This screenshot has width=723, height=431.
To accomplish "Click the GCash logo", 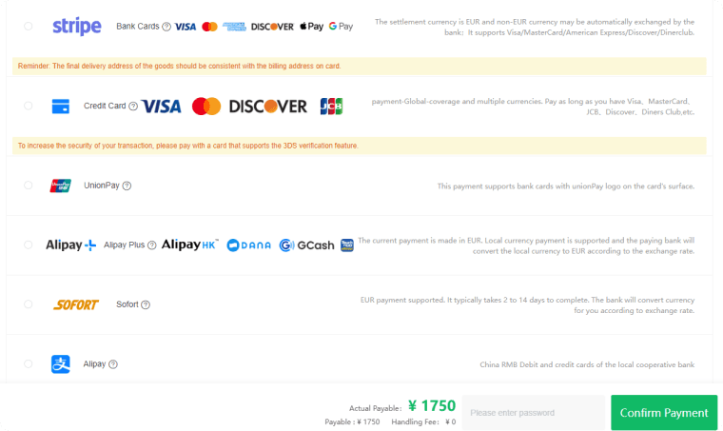I will point(306,245).
